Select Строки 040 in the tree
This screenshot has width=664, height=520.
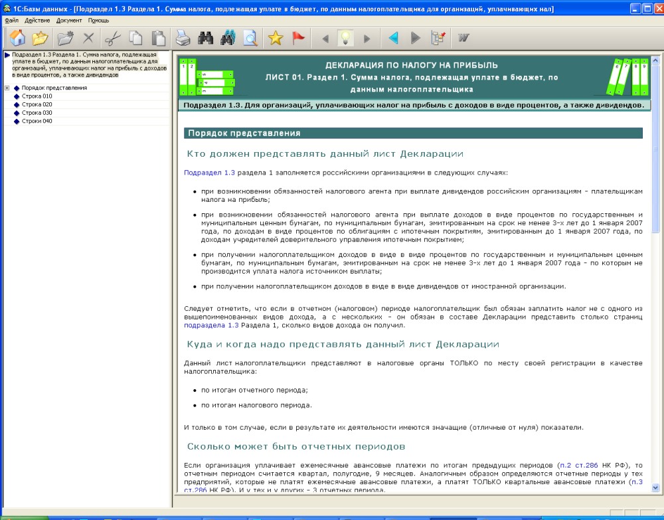point(37,122)
